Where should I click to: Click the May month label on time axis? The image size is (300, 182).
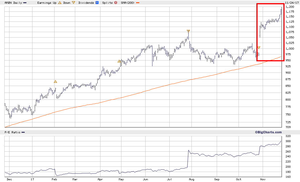coord(121,179)
